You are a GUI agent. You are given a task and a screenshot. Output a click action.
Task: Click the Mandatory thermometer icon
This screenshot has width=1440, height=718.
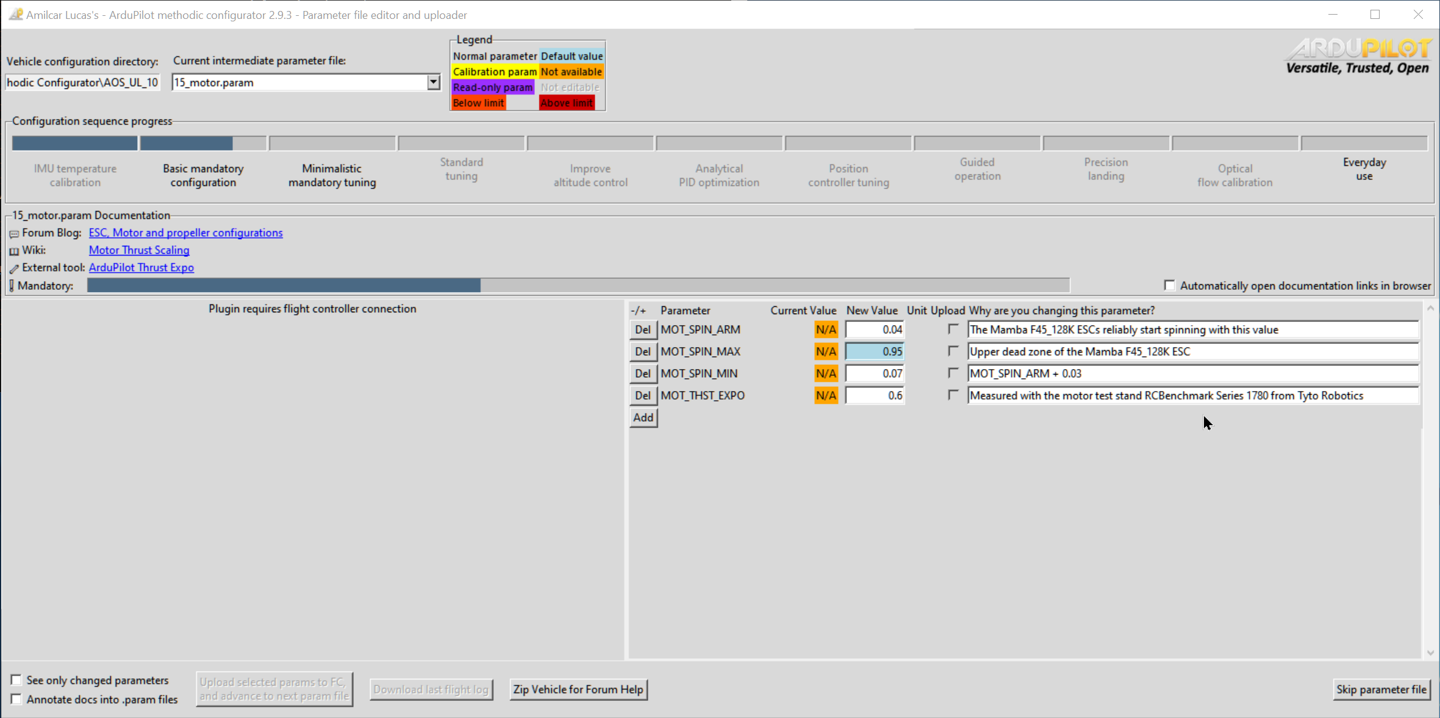pyautogui.click(x=12, y=285)
